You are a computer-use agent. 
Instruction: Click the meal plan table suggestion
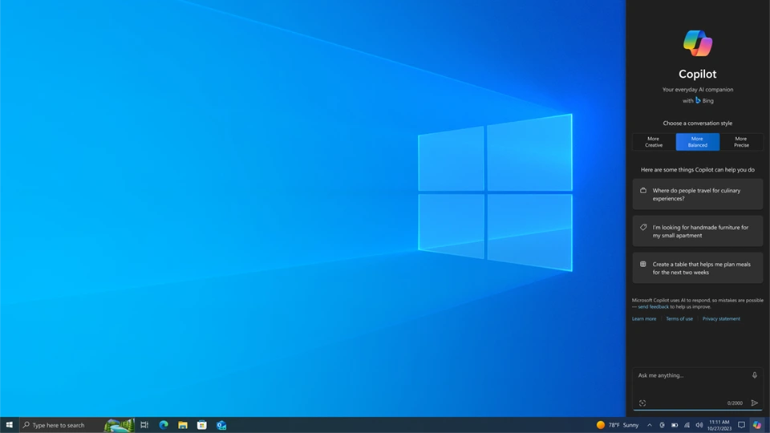pos(697,268)
